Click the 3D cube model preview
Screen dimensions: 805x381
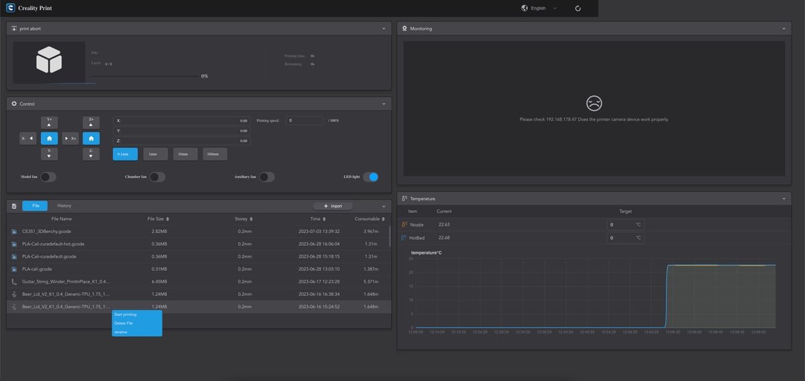(49, 61)
